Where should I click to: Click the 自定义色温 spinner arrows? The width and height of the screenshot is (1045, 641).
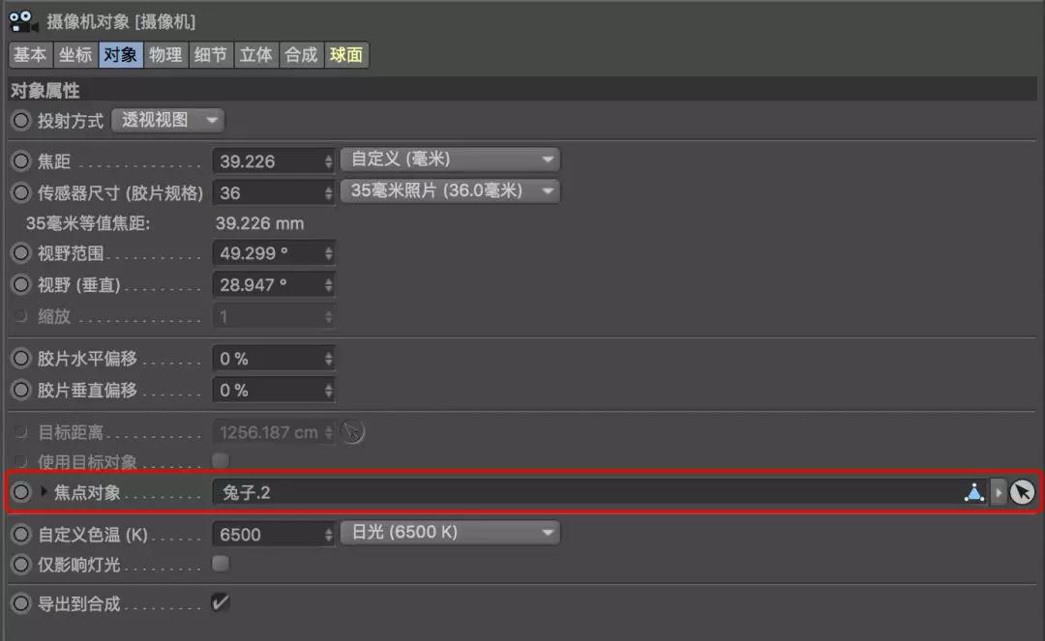329,535
